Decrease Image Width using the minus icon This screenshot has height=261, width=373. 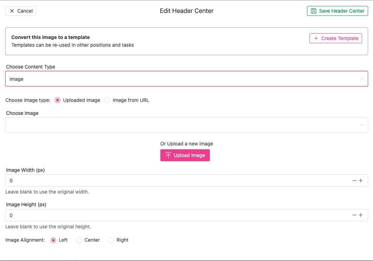coord(354,181)
